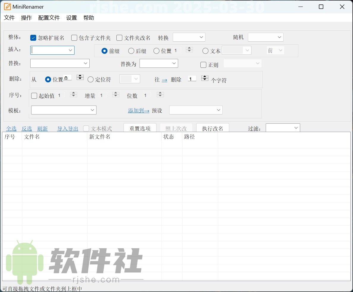This screenshot has width=353, height=292.
Task: Close the MiniRenamer window
Action: click(342, 7)
